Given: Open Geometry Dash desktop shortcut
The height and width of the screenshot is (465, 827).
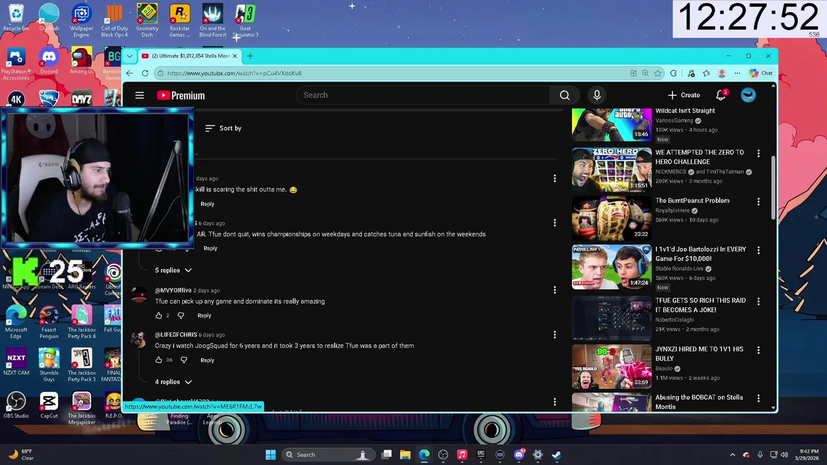Looking at the screenshot, I should tap(147, 21).
